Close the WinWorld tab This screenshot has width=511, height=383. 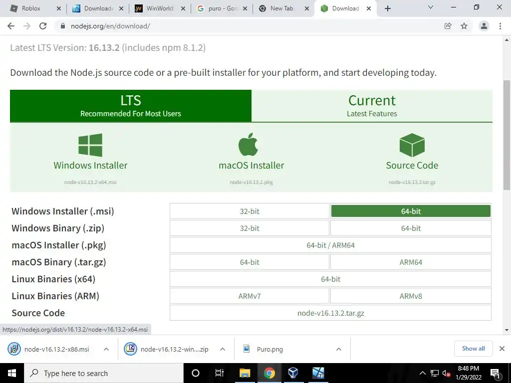click(183, 8)
